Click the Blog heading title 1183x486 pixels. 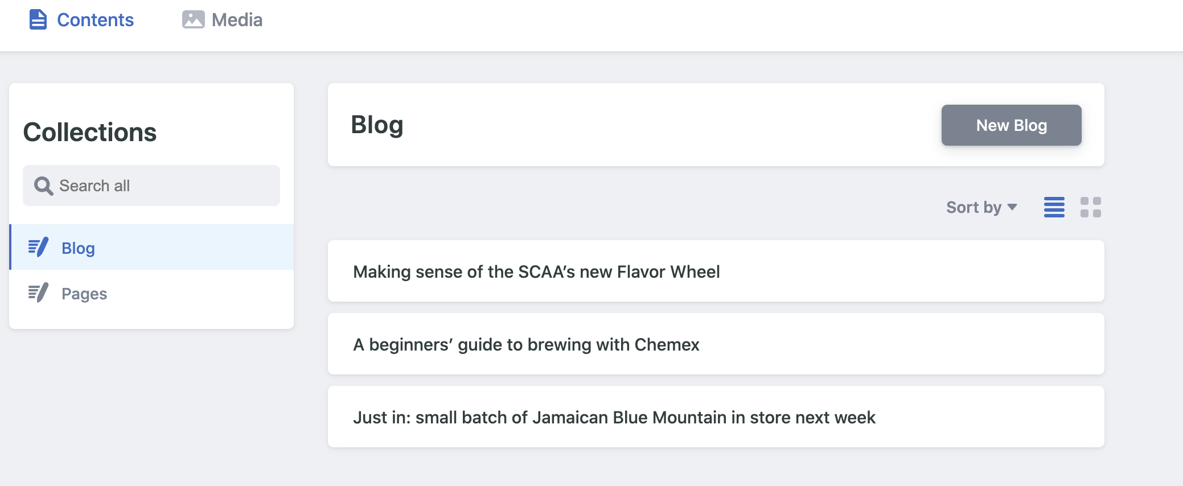pos(377,125)
